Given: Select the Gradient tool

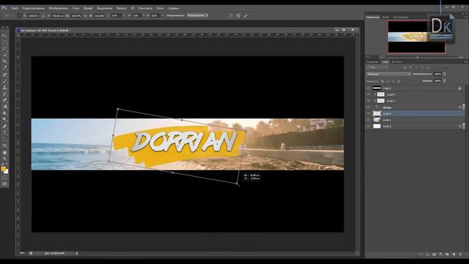Looking at the screenshot, I should point(4,107).
